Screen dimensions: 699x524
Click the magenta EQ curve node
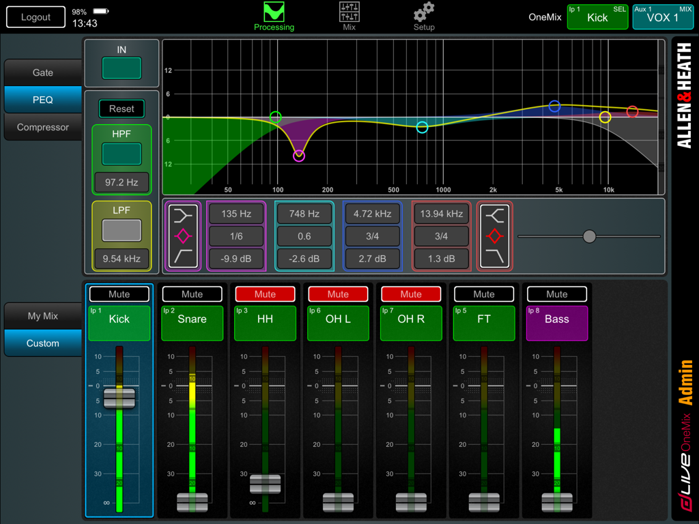(x=298, y=156)
